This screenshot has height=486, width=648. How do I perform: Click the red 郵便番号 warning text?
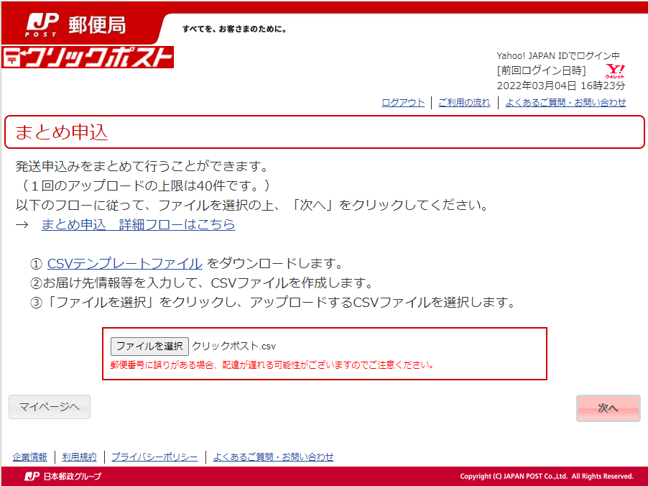272,364
